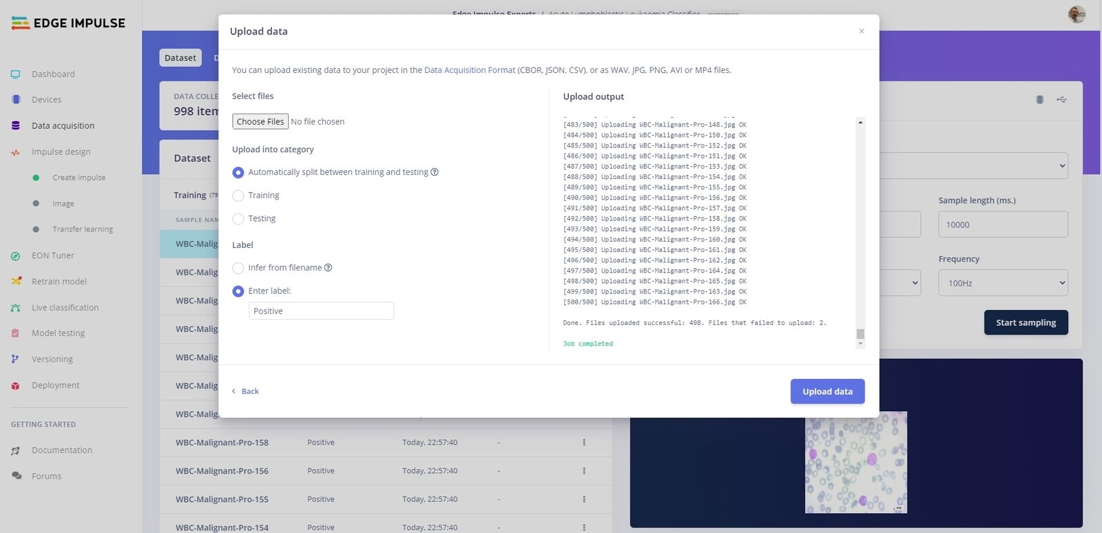Click the Devices chip icon in sidebar
The width and height of the screenshot is (1102, 533).
pos(16,100)
